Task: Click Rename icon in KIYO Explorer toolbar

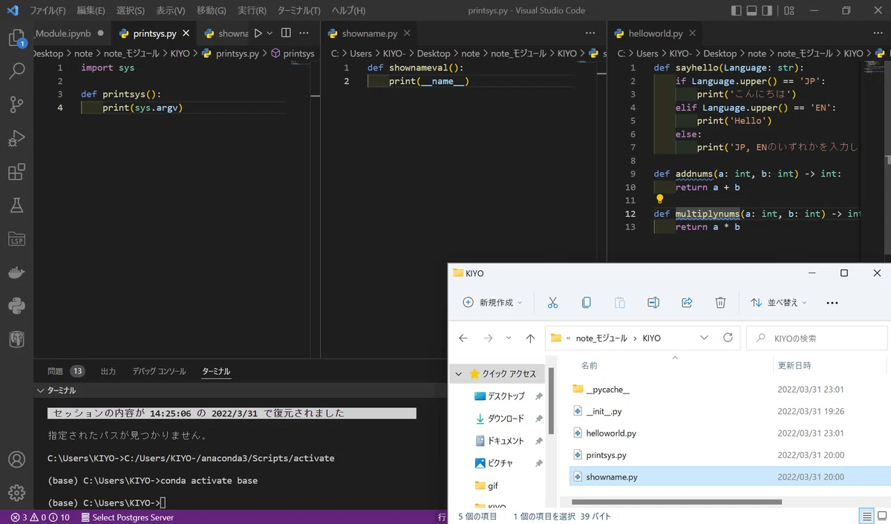Action: pyautogui.click(x=653, y=303)
